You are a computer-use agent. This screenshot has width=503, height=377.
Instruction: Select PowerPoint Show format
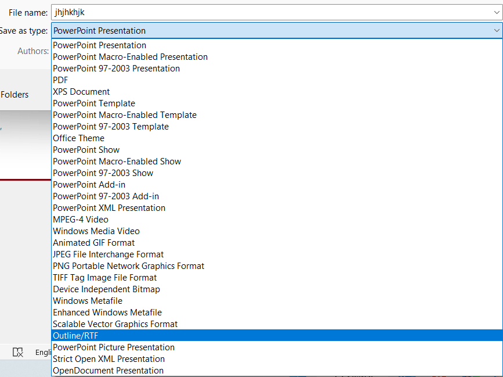277,150
